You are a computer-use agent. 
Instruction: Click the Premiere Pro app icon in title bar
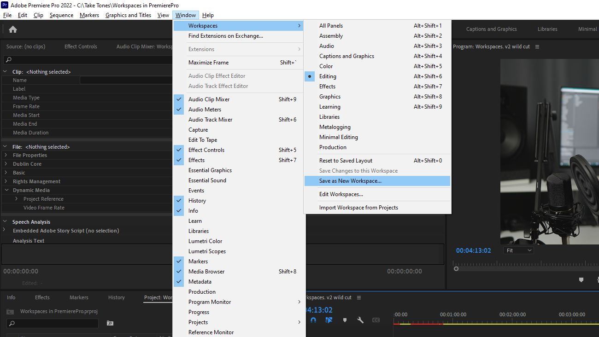(5, 5)
